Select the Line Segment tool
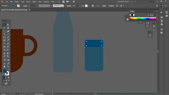This screenshot has width=169, height=95. (x=8, y=34)
